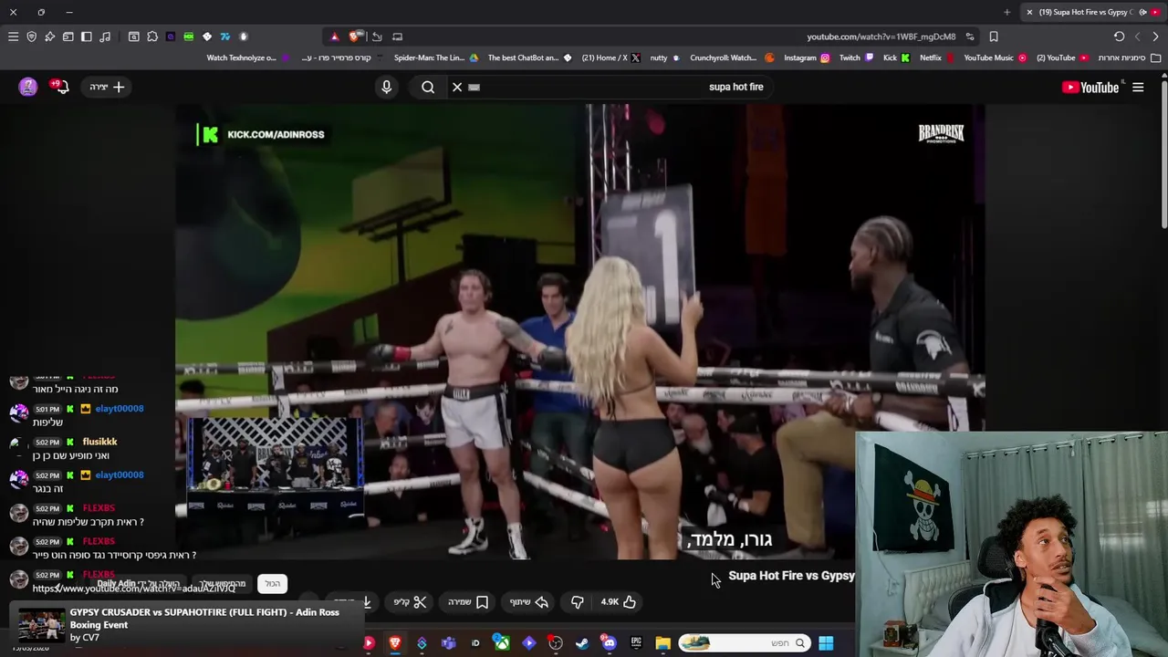Clear the search with the X icon
This screenshot has width=1168, height=657.
pyautogui.click(x=457, y=87)
